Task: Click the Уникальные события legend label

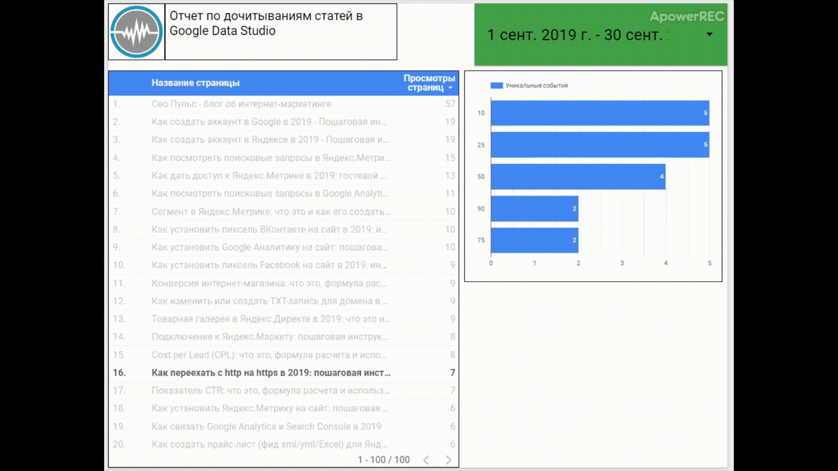Action: point(537,86)
